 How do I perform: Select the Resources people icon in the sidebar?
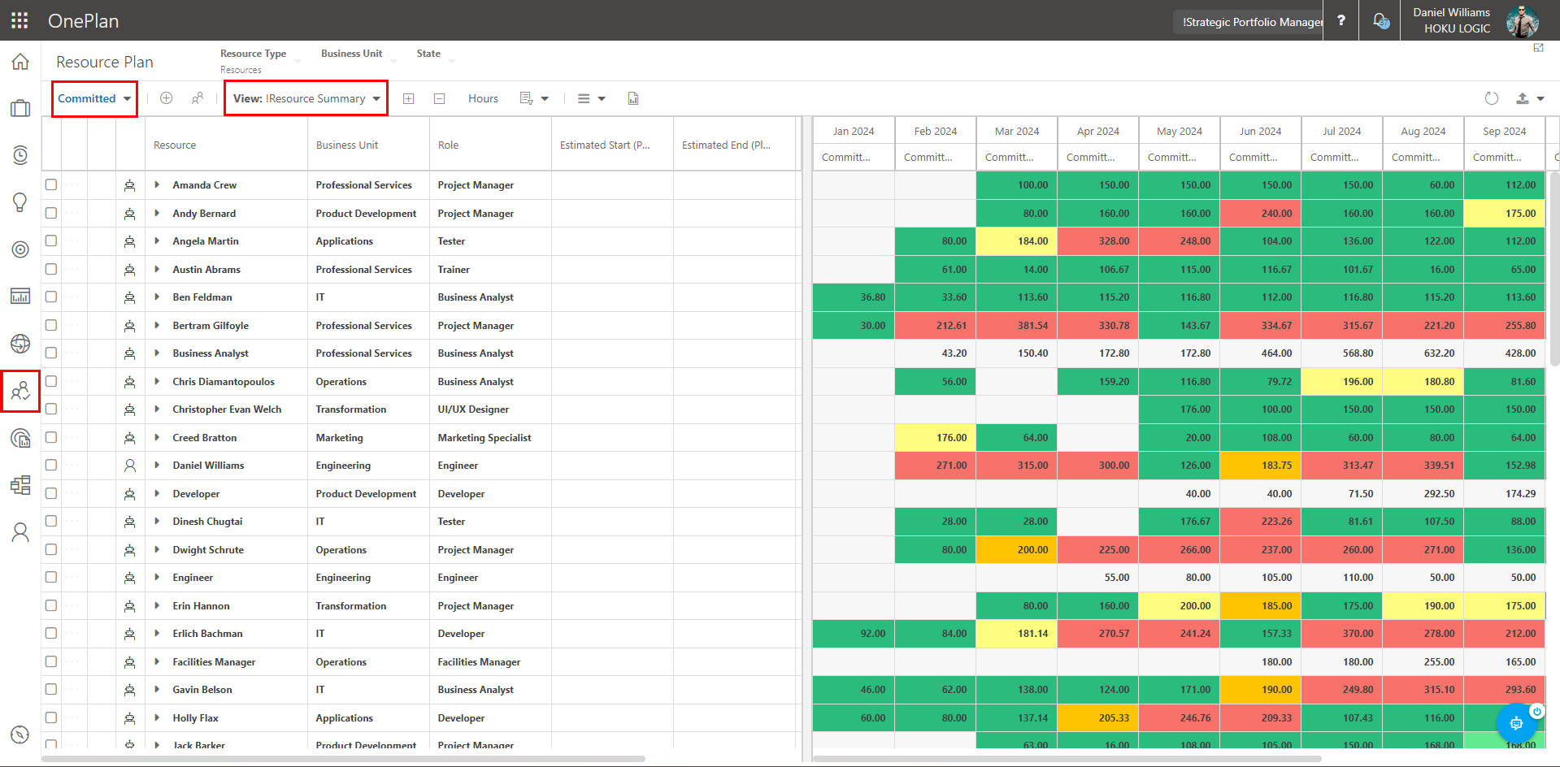[x=20, y=391]
